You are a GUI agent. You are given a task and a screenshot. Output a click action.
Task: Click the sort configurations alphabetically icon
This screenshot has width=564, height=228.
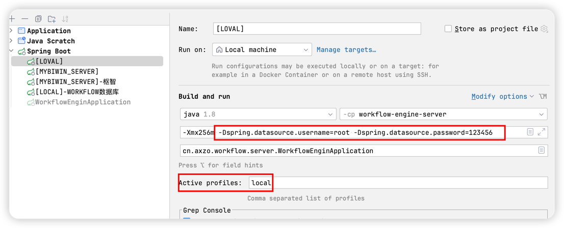[x=65, y=19]
